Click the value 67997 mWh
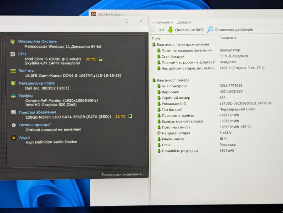This screenshot has height=213, width=283. pos(229,115)
